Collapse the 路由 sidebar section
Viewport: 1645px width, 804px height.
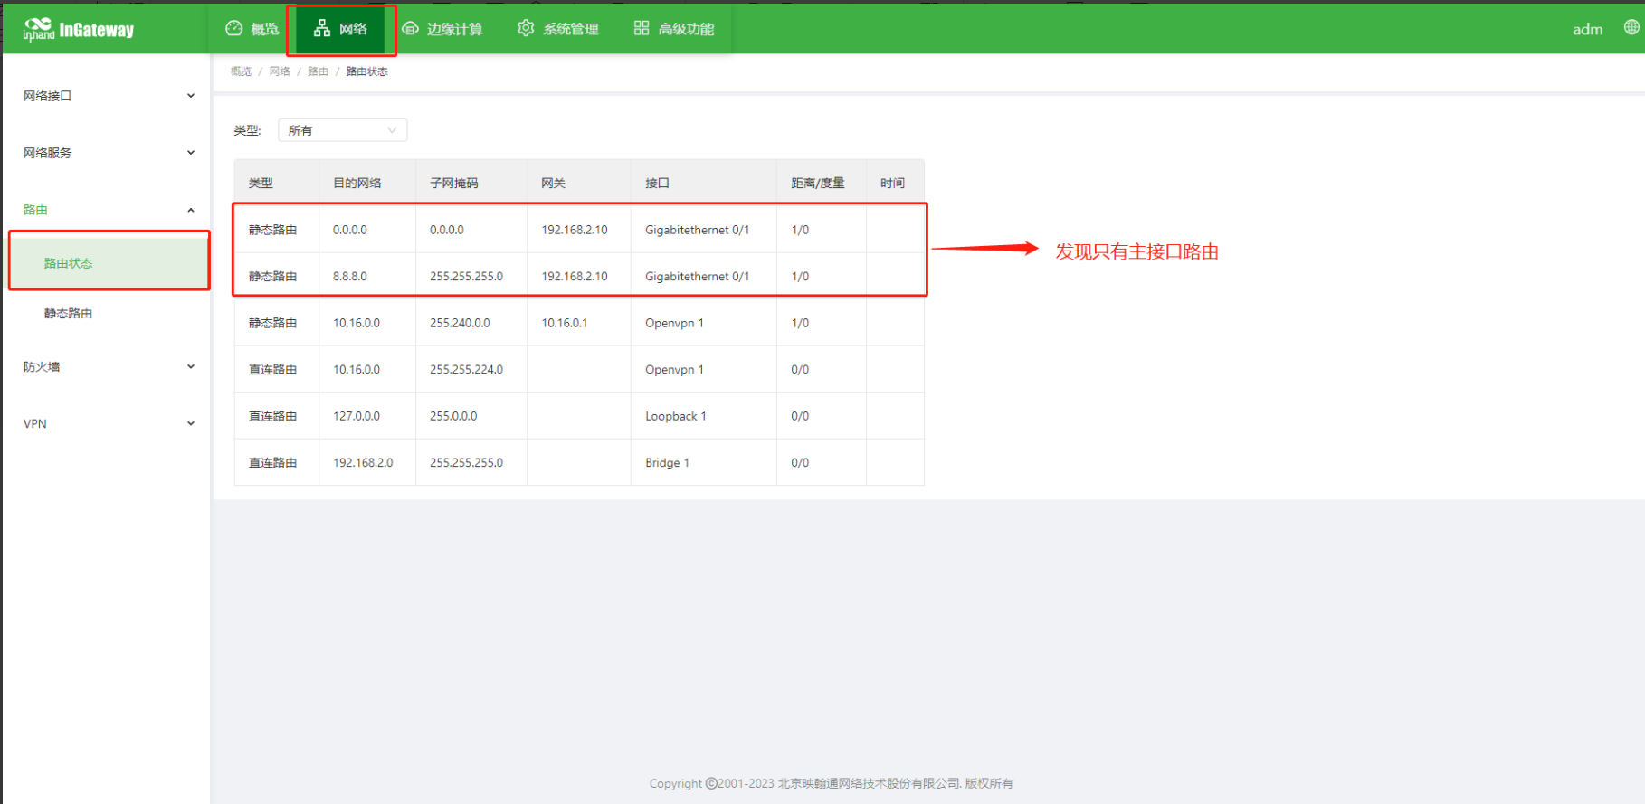pos(107,210)
